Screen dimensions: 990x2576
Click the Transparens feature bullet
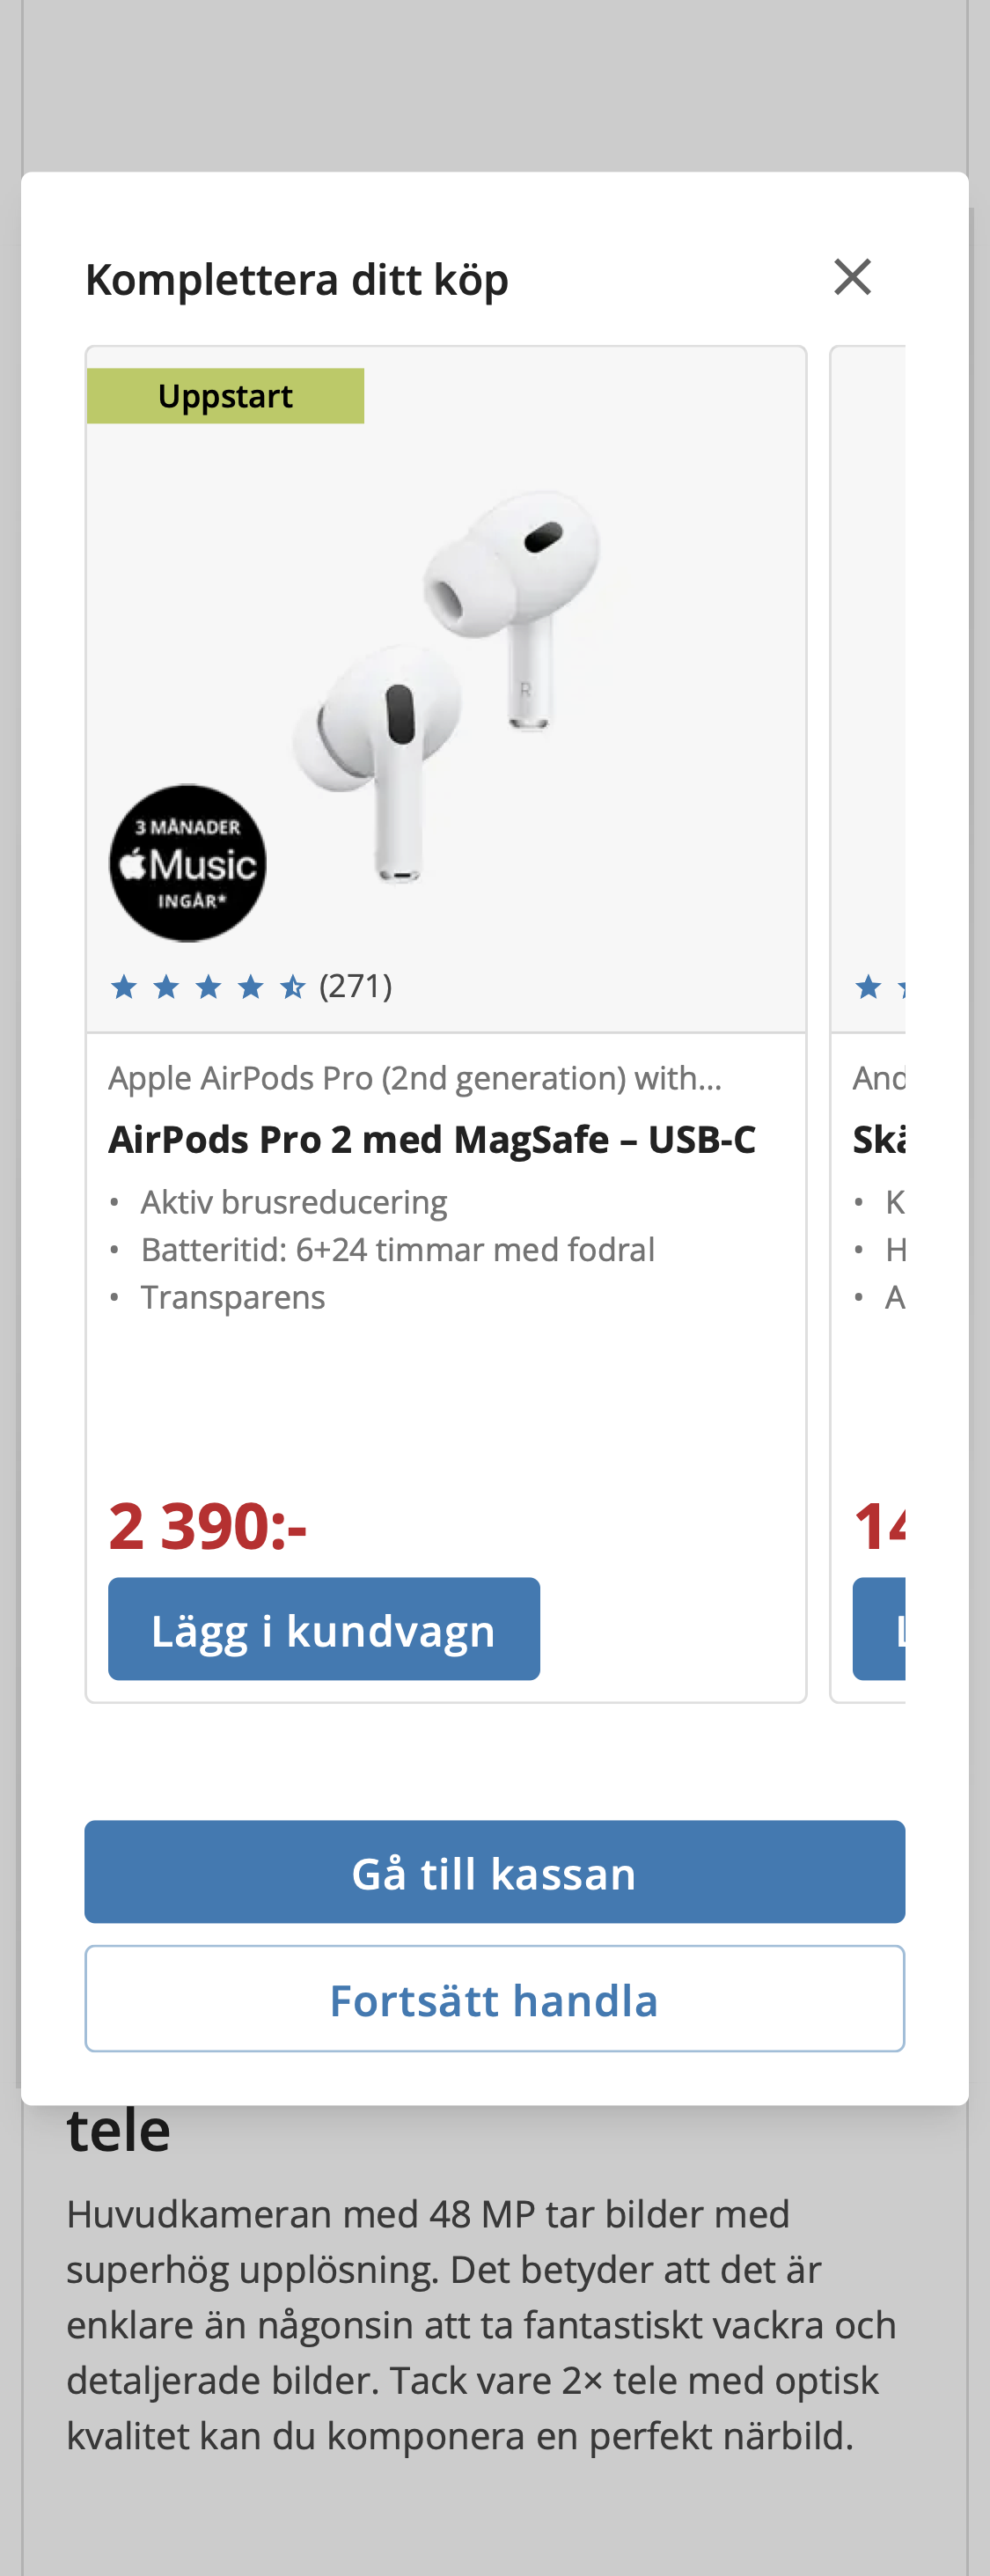tap(232, 1297)
